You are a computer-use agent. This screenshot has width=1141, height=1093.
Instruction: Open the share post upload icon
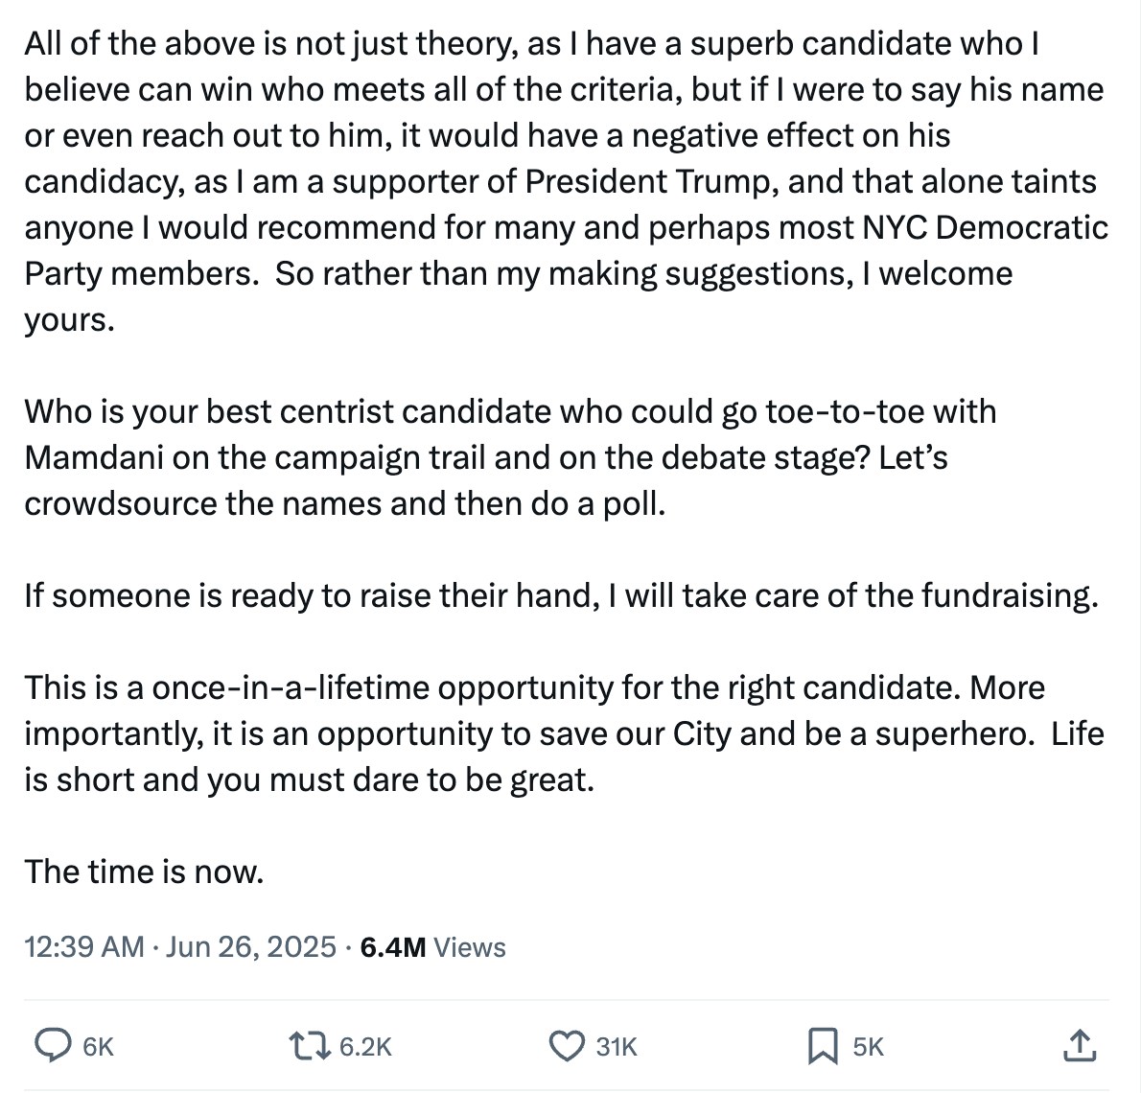tap(1080, 1046)
